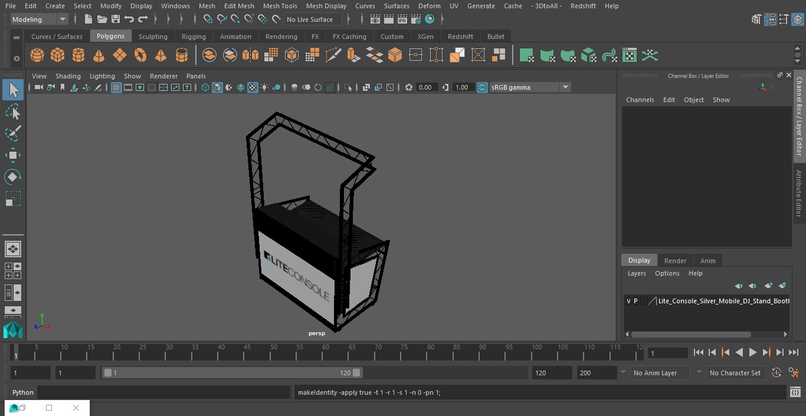
Task: Click the open scene folder icon
Action: pyautogui.click(x=102, y=19)
